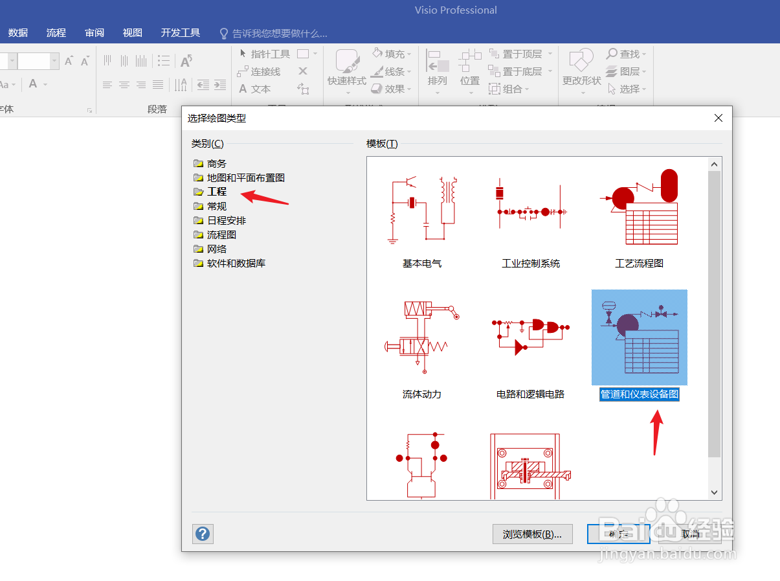Open the Bring to Front dropdown arrow
The width and height of the screenshot is (780, 581).
click(550, 54)
